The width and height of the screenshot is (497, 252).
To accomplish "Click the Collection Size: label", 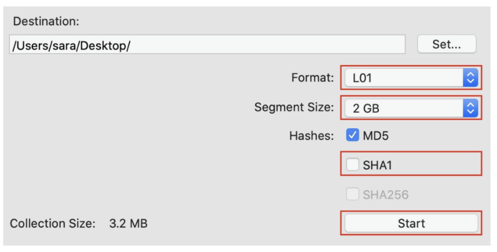I will click(x=53, y=223).
